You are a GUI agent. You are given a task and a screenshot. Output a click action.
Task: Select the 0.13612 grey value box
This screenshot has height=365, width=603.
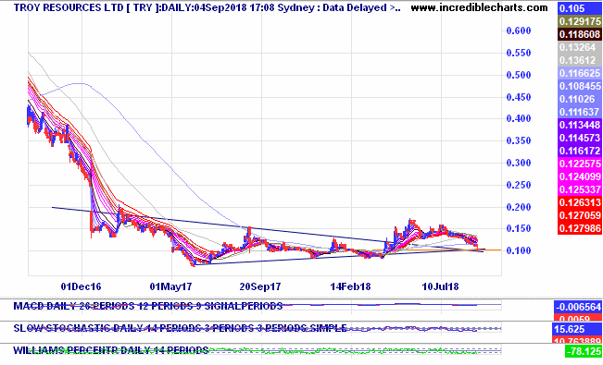click(580, 60)
